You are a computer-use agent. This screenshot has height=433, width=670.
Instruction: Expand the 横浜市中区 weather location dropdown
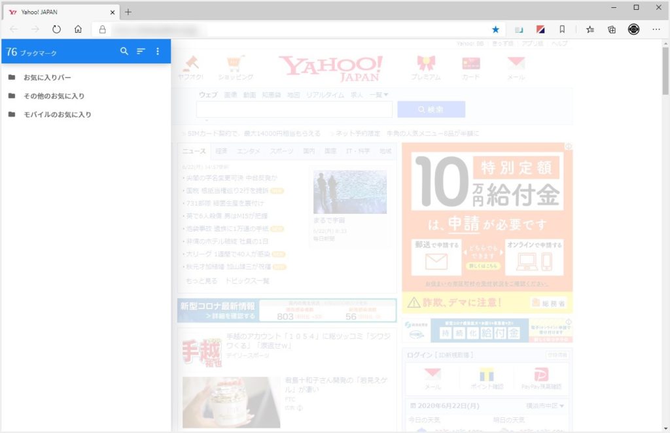(x=545, y=406)
